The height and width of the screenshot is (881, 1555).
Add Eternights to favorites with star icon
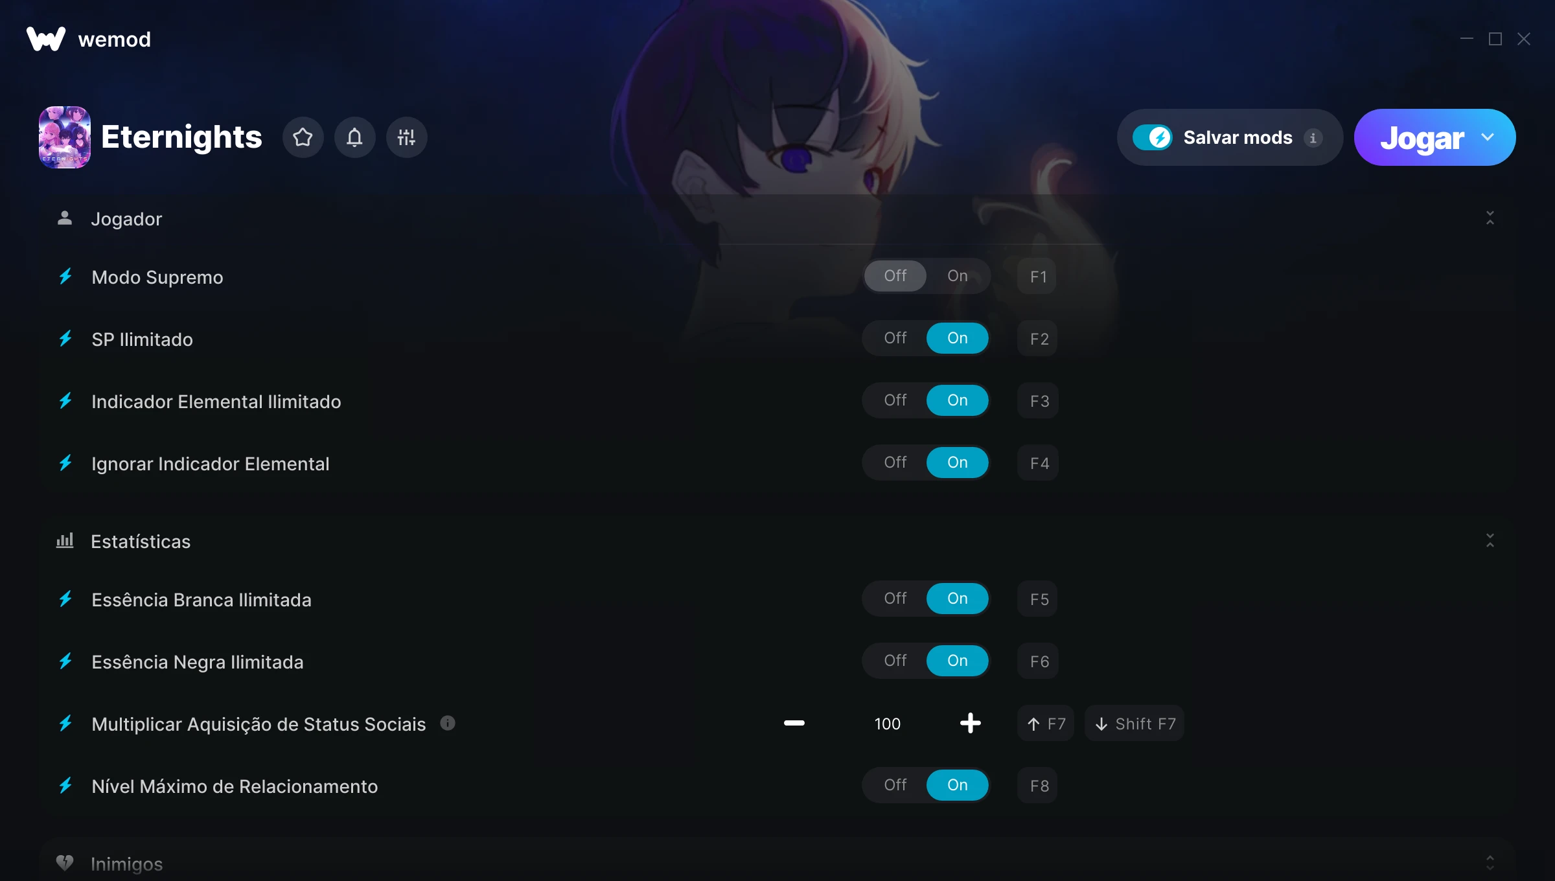(303, 137)
